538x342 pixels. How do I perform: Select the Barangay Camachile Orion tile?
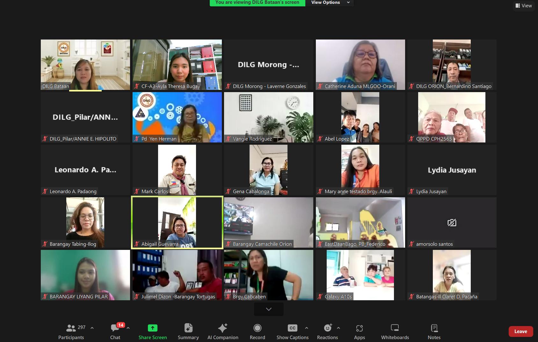(x=269, y=222)
